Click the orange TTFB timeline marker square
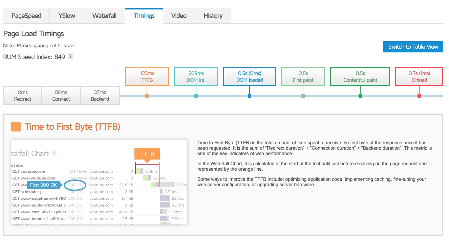 coord(147,96)
